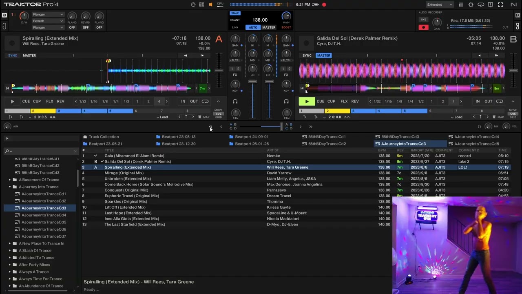Image resolution: width=522 pixels, height=294 pixels.
Task: Start the audio recorder record button
Action: [x=423, y=27]
